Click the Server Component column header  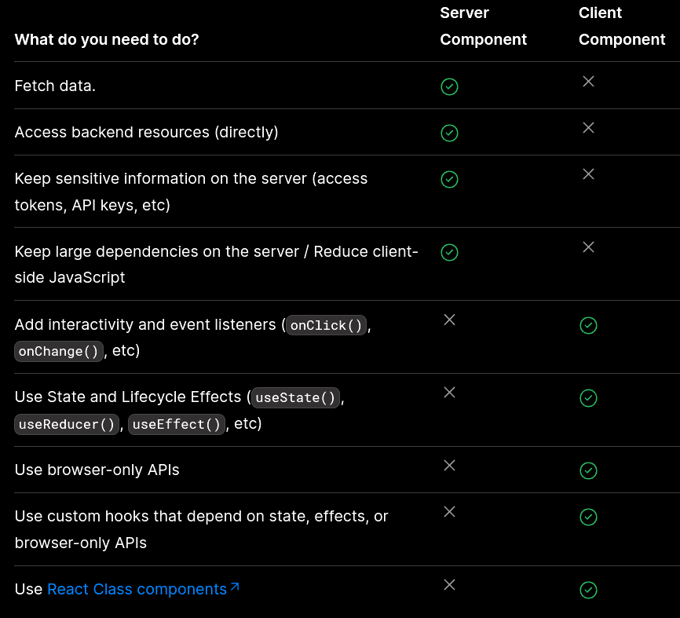point(483,26)
